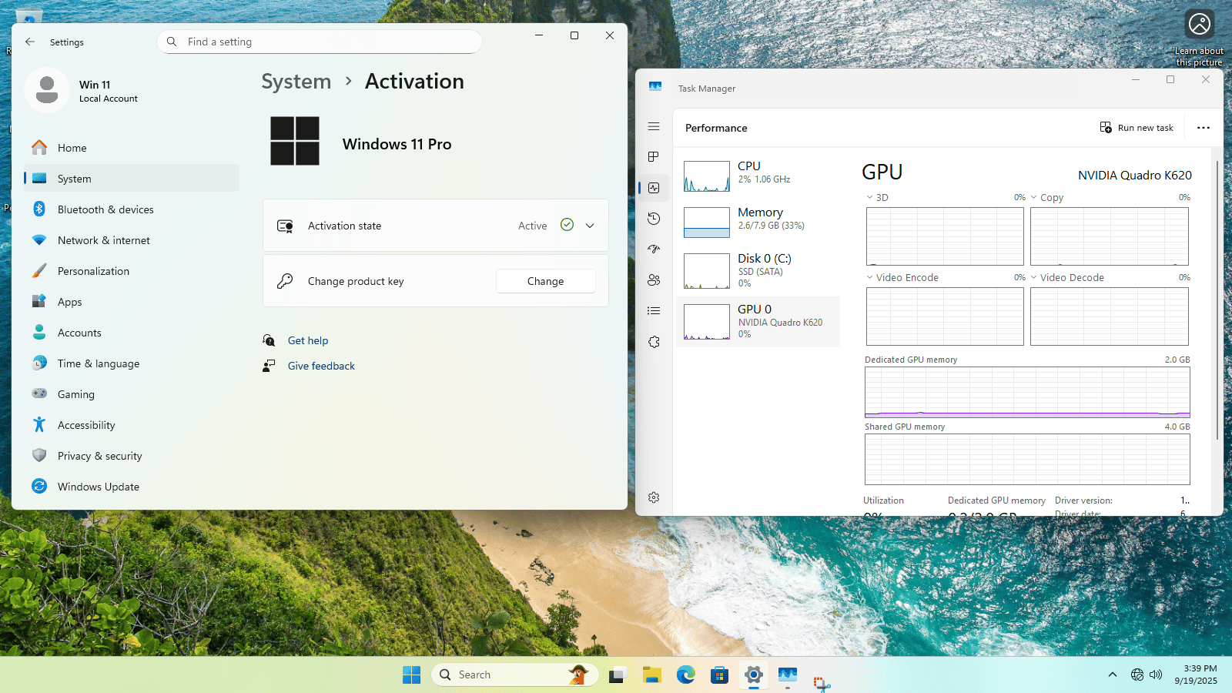This screenshot has width=1232, height=693.
Task: Open Task Manager settings gear
Action: coord(654,497)
